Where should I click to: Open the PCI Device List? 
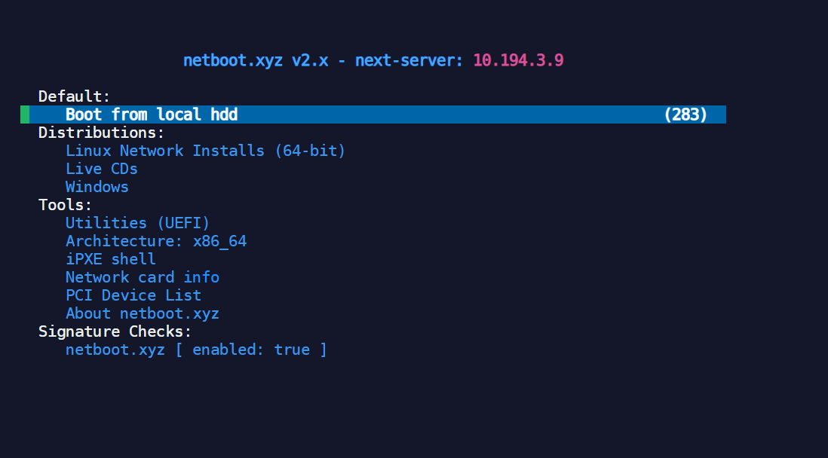[133, 295]
